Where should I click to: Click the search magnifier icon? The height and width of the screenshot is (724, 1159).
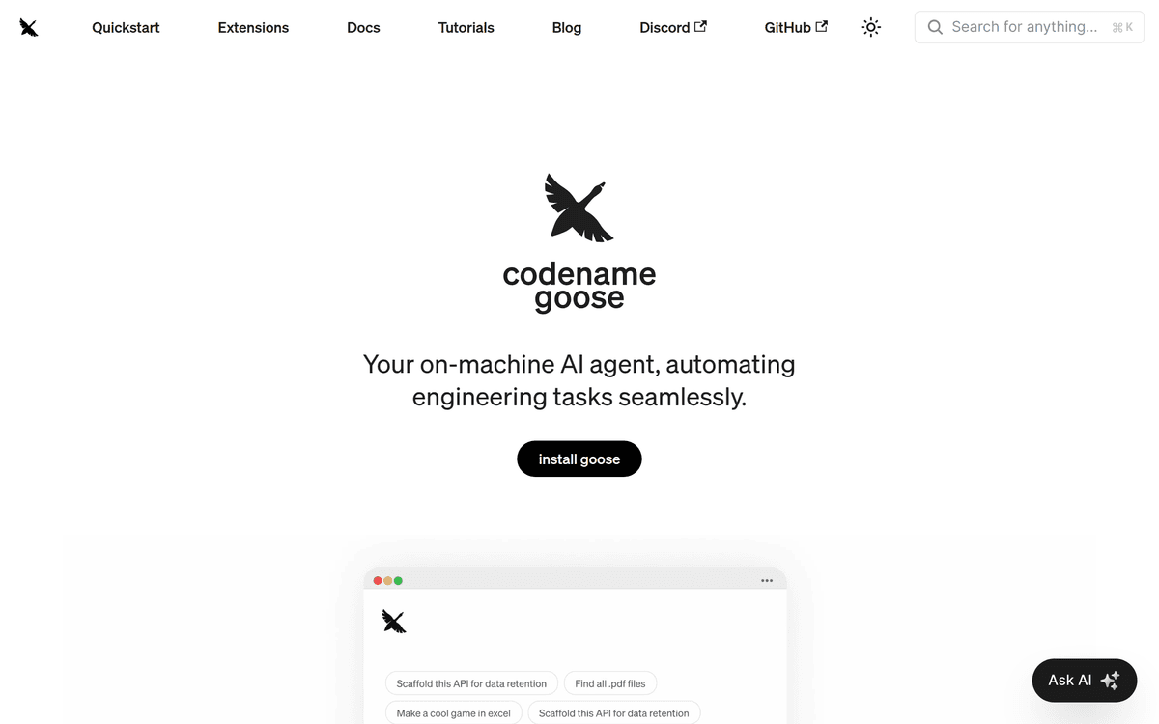click(x=935, y=28)
